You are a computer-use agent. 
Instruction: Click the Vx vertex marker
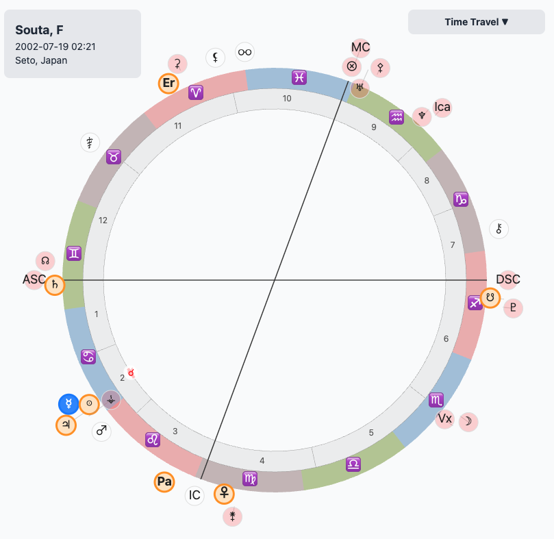[445, 419]
